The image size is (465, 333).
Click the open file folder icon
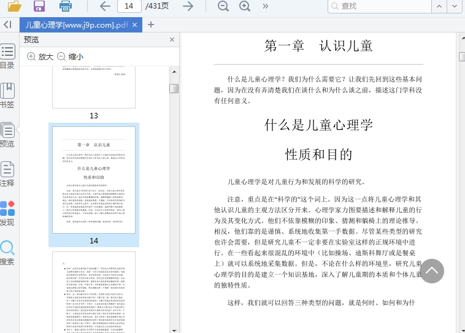click(13, 6)
